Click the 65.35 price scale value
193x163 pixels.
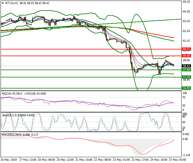click(x=186, y=2)
